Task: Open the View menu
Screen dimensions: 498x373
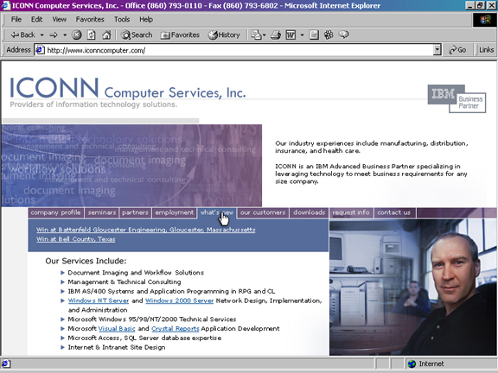Action: 60,19
